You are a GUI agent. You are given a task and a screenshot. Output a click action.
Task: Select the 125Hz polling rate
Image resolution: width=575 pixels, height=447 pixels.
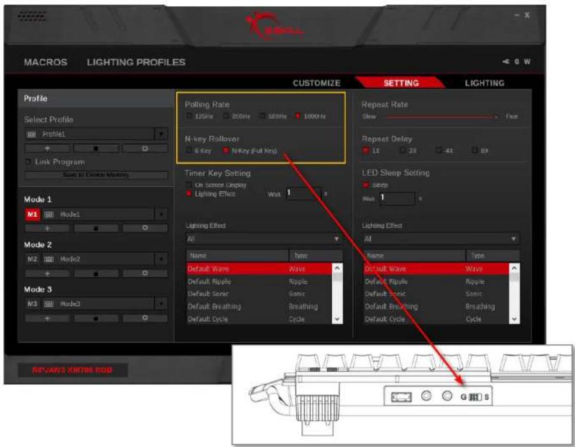pyautogui.click(x=190, y=116)
